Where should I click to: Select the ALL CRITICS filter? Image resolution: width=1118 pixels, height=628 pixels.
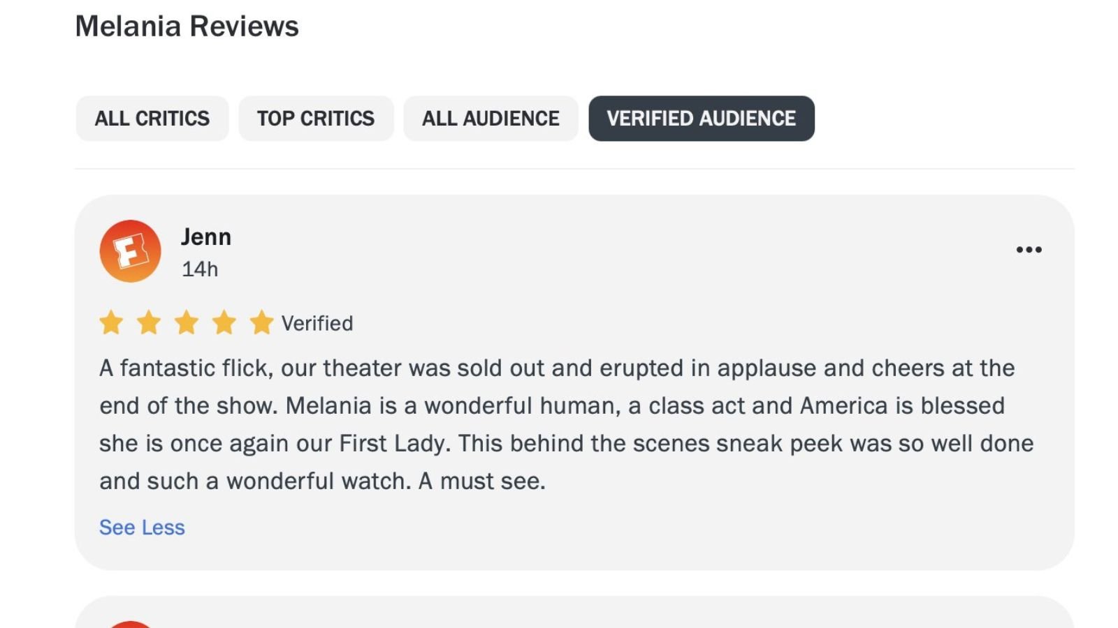(x=152, y=118)
